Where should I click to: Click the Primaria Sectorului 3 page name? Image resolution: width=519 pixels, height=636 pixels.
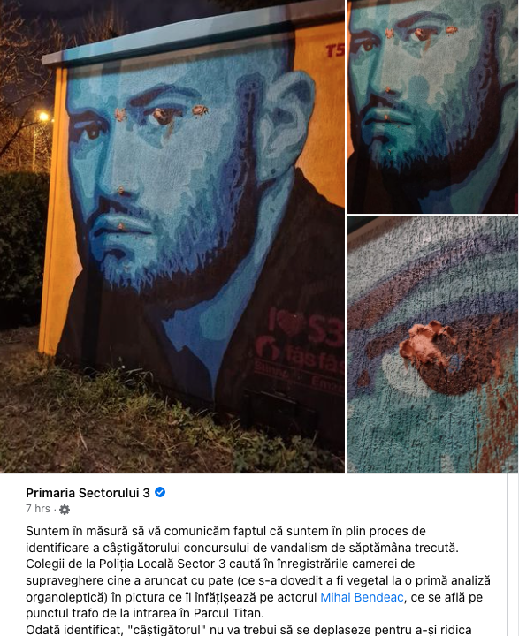[88, 493]
